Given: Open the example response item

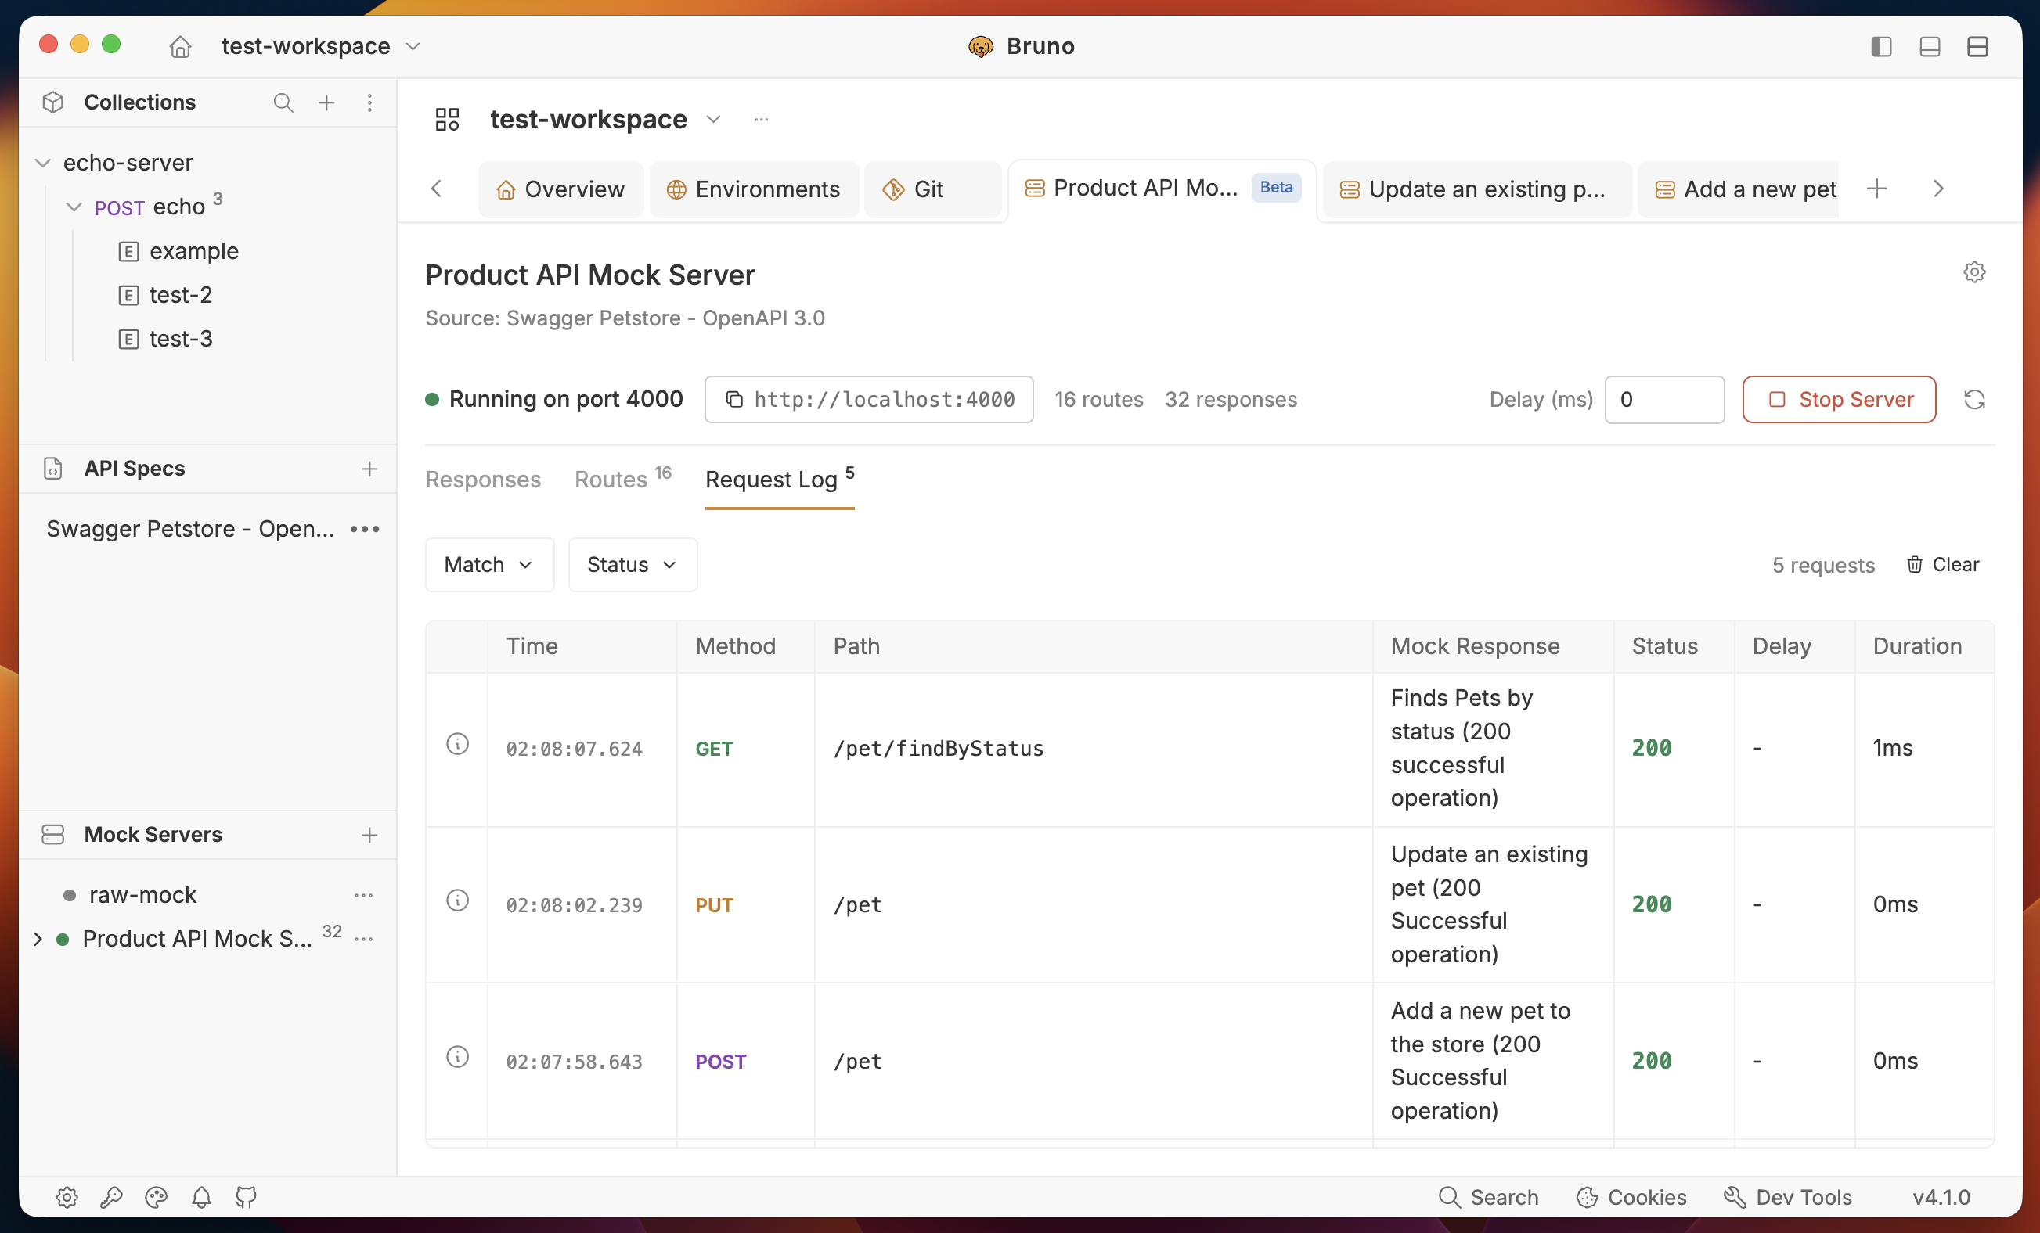Looking at the screenshot, I should tap(193, 250).
